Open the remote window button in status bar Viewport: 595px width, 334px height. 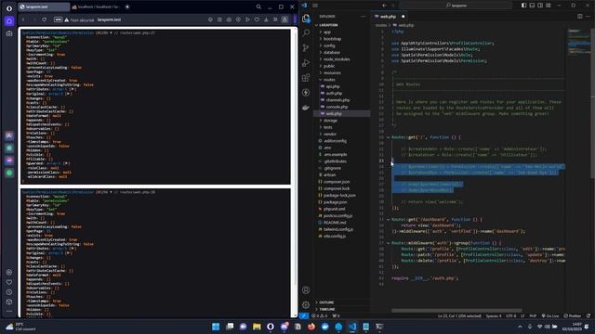(304, 315)
